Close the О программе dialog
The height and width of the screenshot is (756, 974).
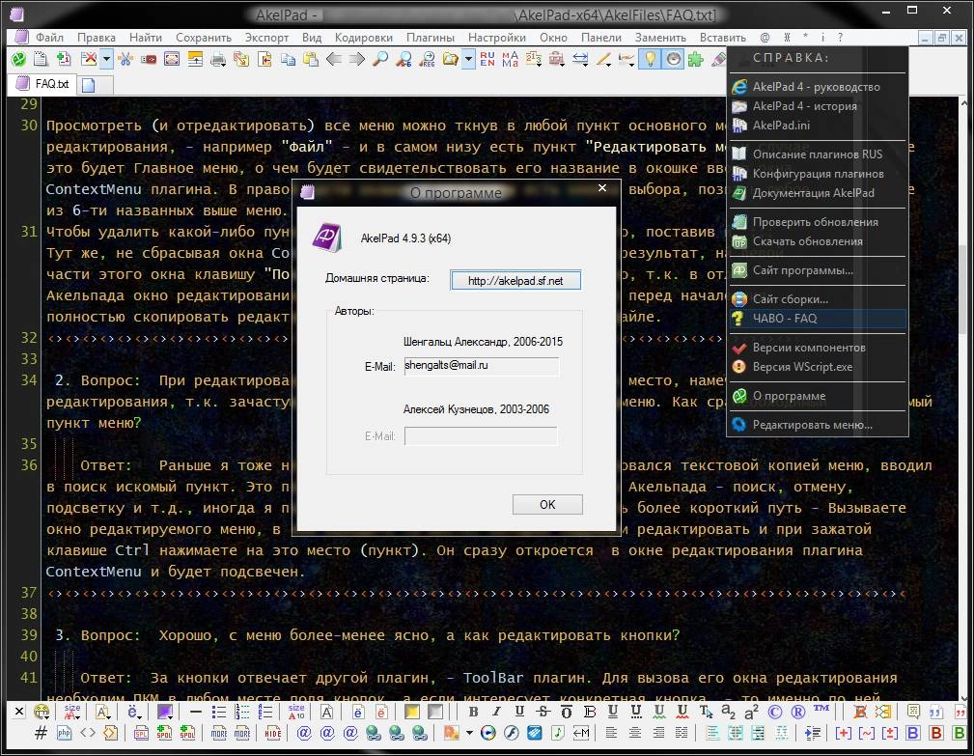point(602,187)
